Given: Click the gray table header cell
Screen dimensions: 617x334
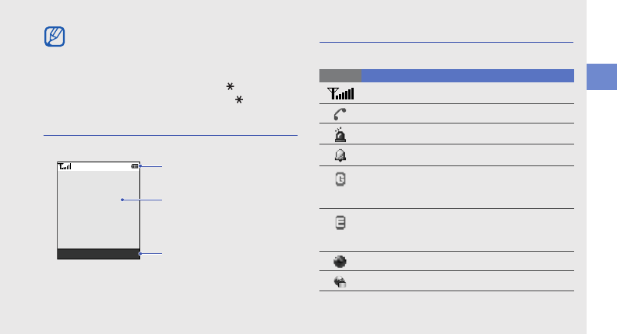Looking at the screenshot, I should tap(340, 75).
